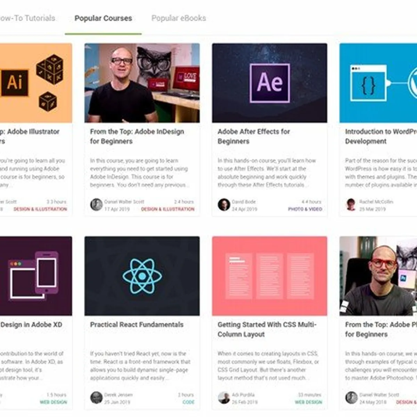Open author name Adi Purdila
The image size is (417, 417).
(x=243, y=395)
